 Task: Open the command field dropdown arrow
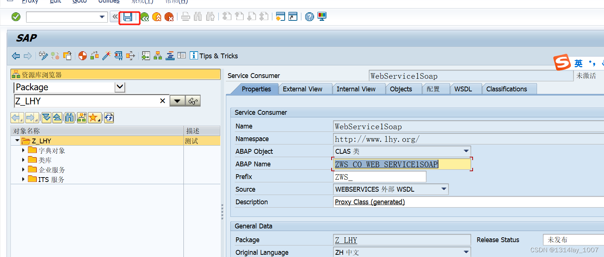(x=102, y=17)
